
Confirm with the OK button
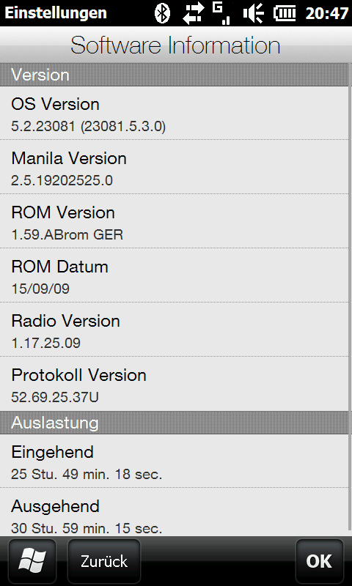319,561
